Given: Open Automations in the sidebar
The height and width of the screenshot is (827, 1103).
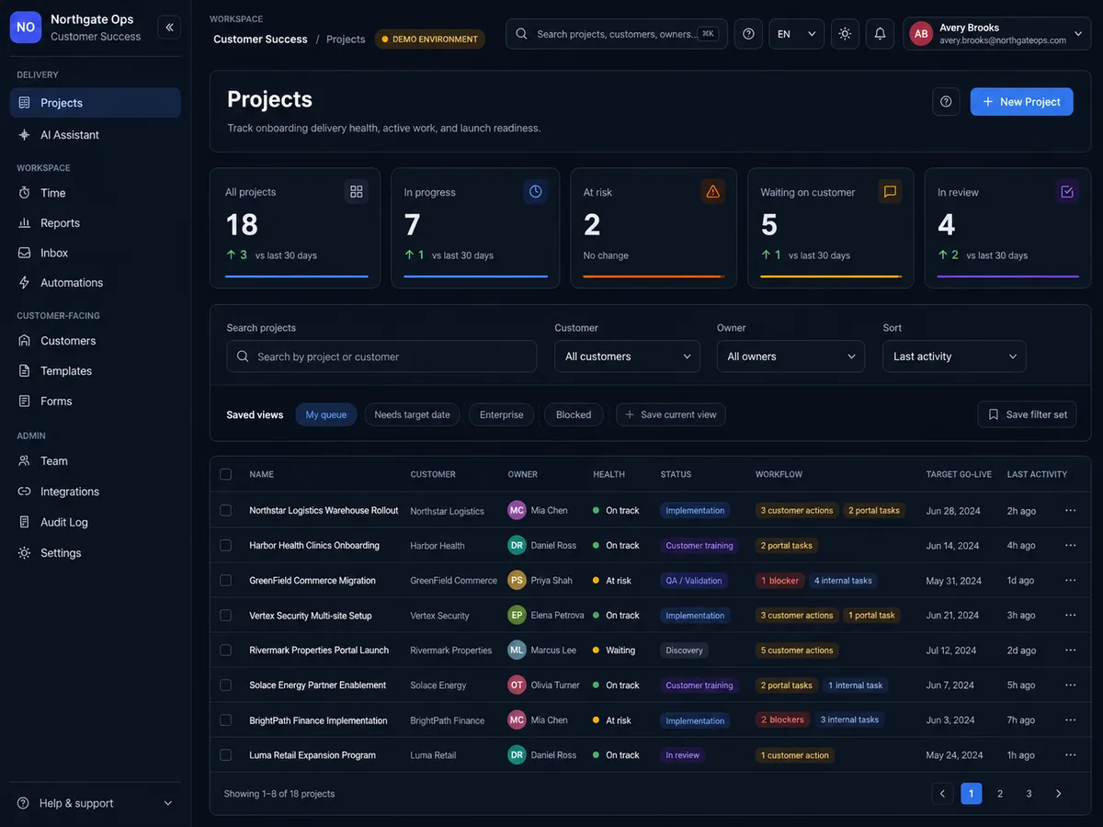Looking at the screenshot, I should pos(95,282).
